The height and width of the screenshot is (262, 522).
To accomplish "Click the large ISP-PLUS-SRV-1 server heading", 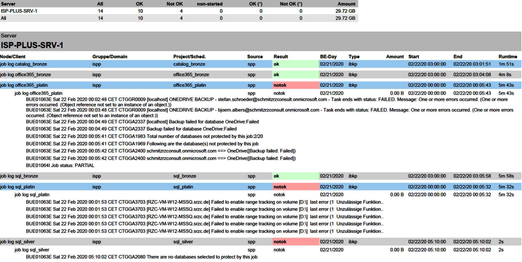I will click(32, 45).
